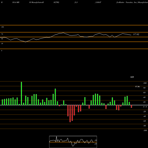Click the MR axis label 100
The width and height of the screenshot is (148, 148).
(145, 83)
